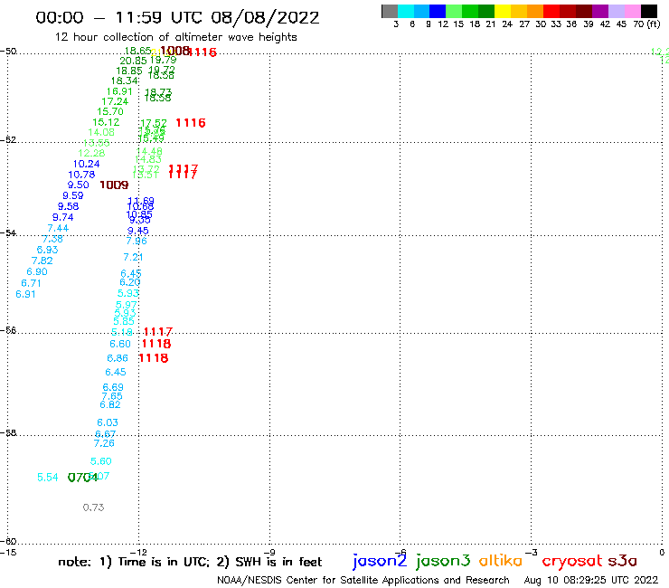Click the pink swatch in the color scale
This screenshot has height=588, width=669.
coord(632,11)
